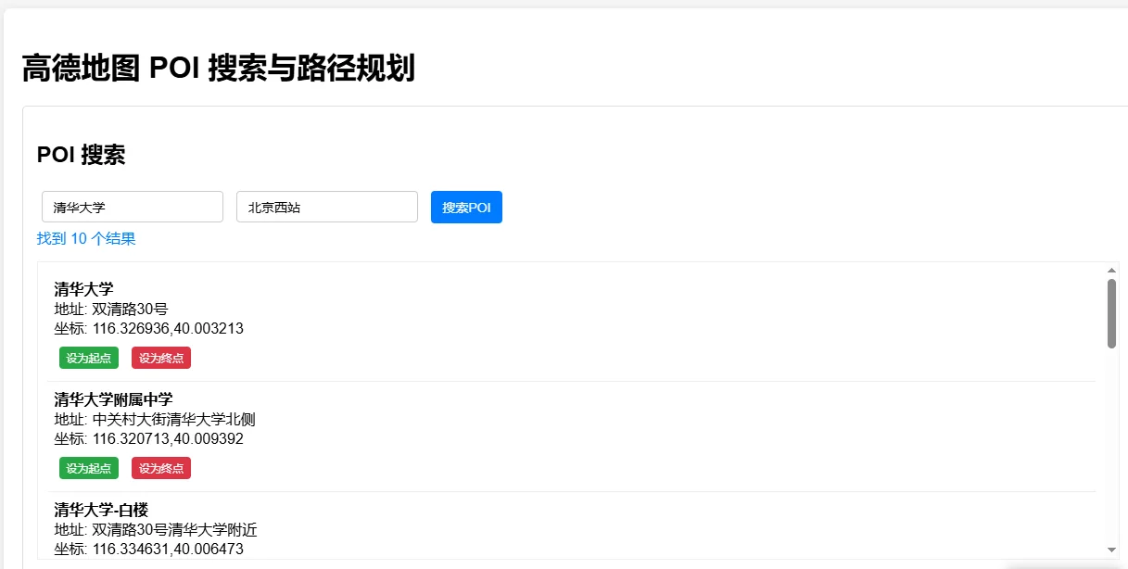
Task: Set 清华大学附属中学 as start point
Action: 89,468
